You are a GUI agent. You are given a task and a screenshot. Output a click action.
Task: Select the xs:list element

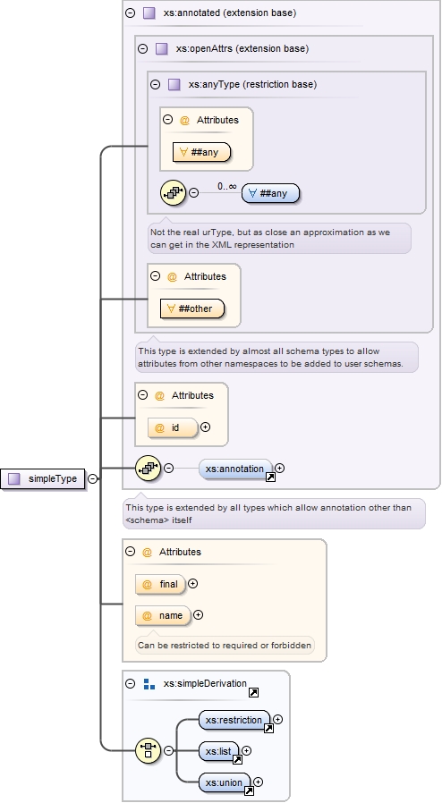218,751
